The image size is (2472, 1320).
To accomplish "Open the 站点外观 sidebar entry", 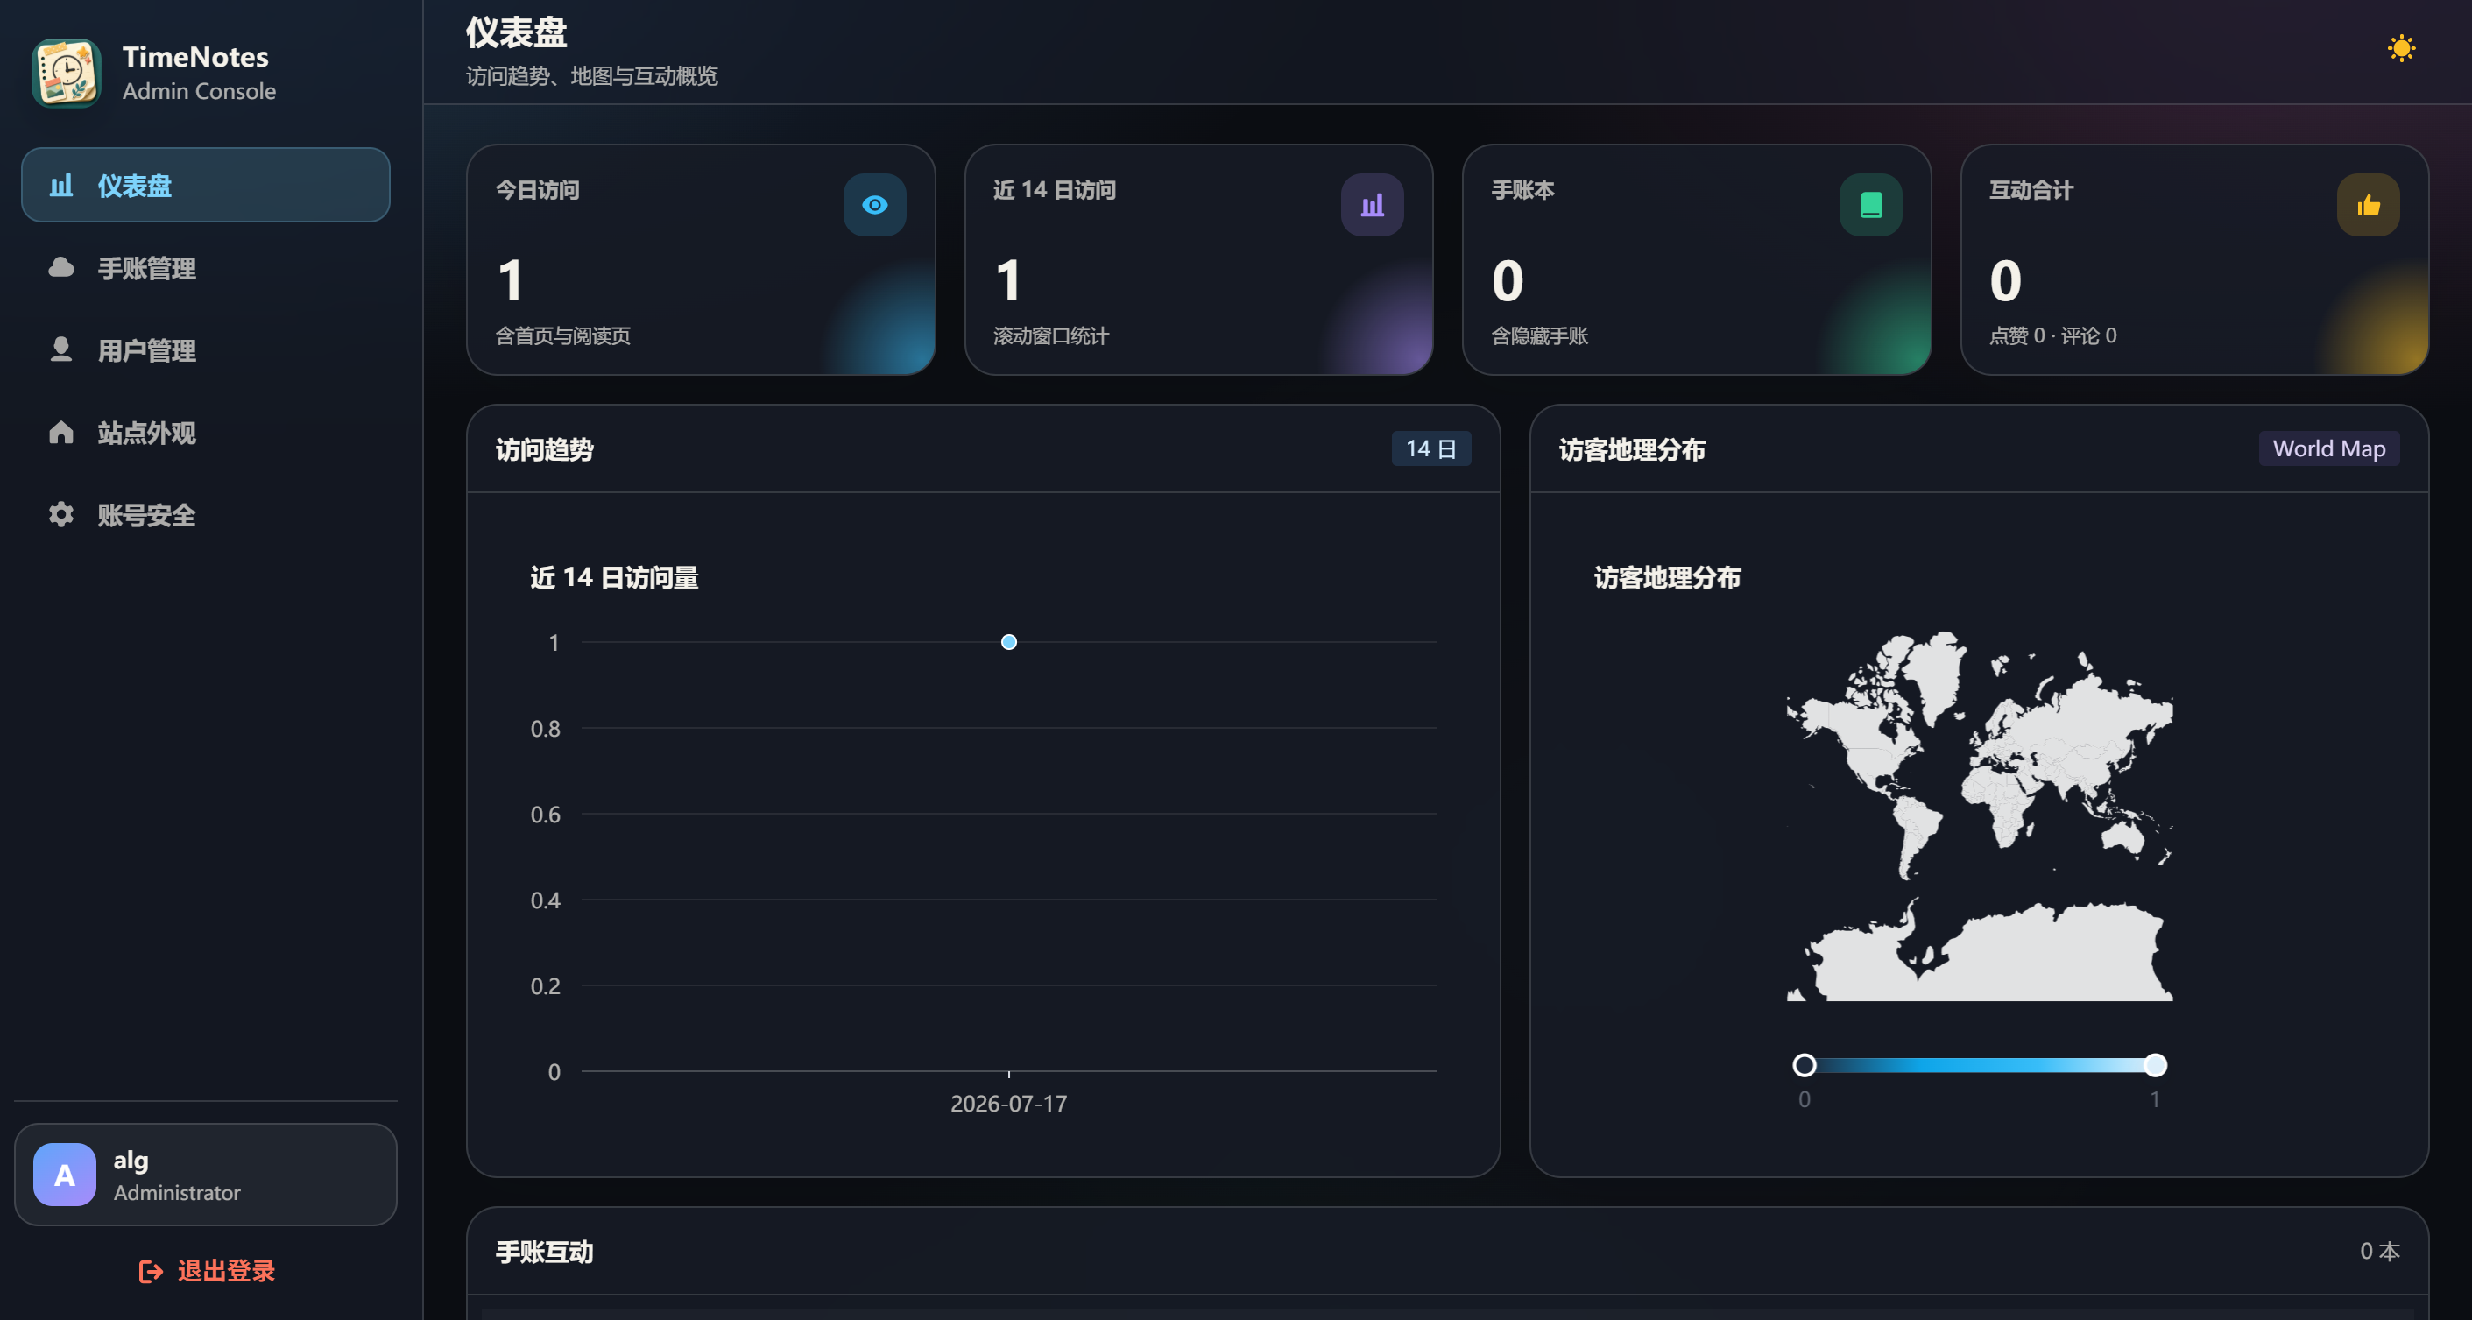I will [205, 433].
